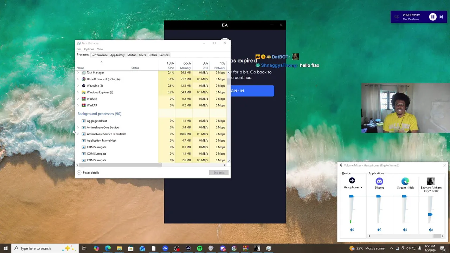450x253 pixels.
Task: Open the notification center icon
Action: 443,248
